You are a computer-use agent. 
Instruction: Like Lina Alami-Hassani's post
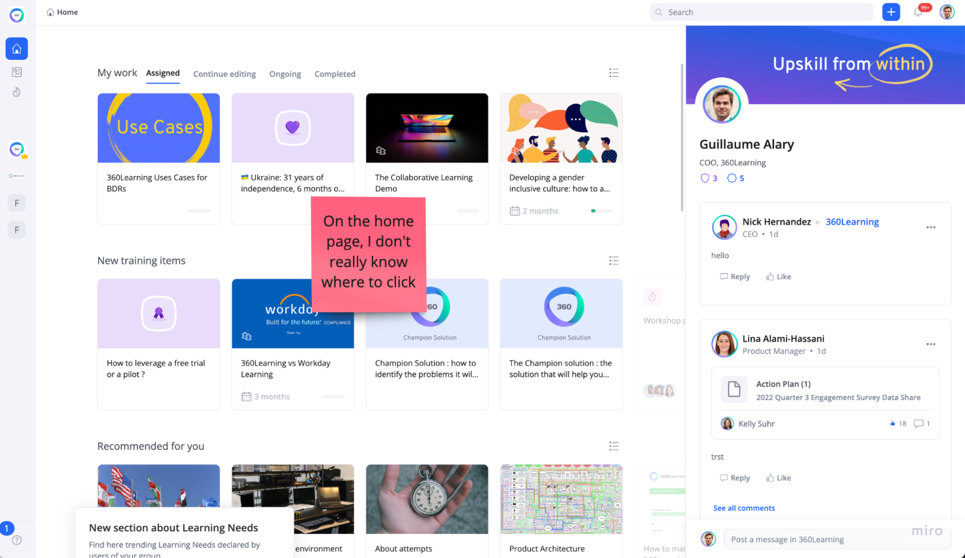click(778, 478)
